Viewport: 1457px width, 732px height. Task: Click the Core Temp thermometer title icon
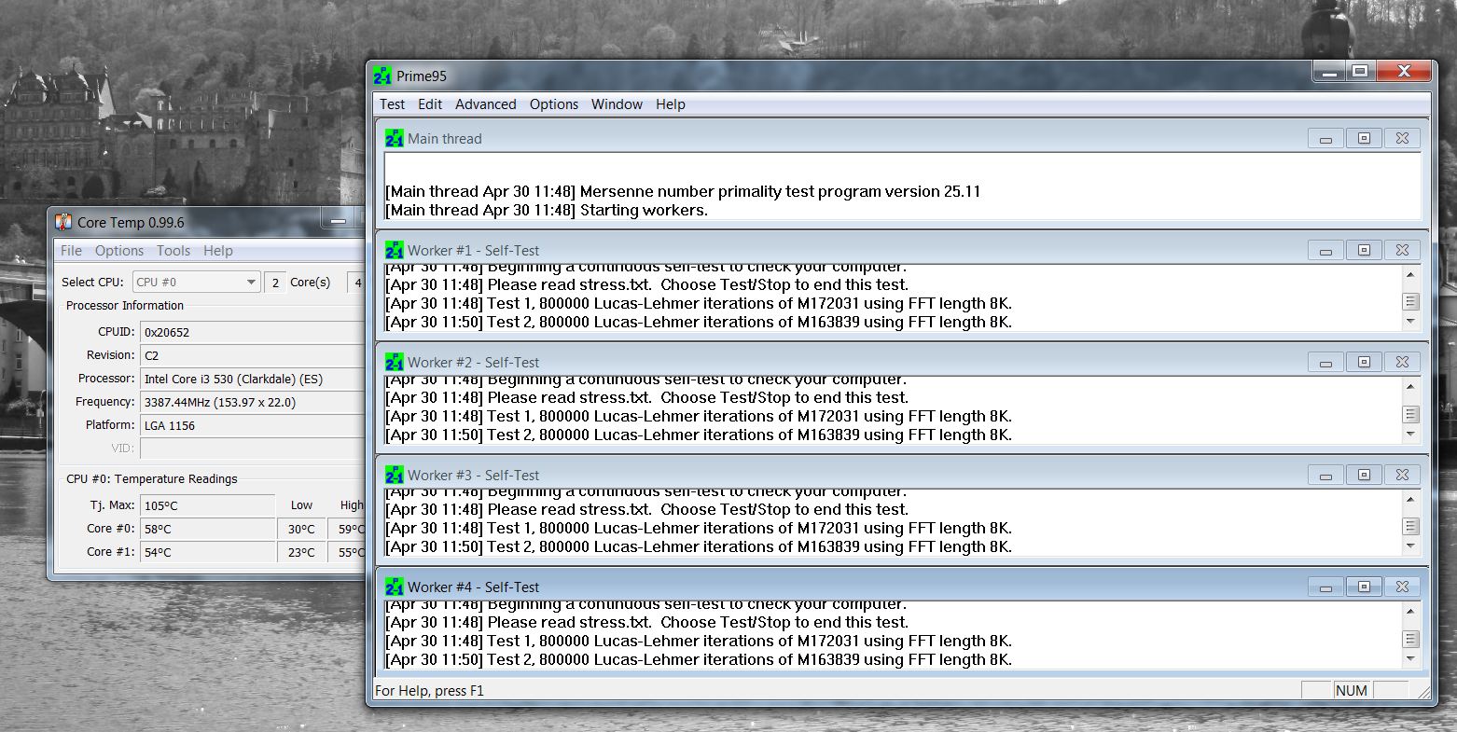coord(63,222)
